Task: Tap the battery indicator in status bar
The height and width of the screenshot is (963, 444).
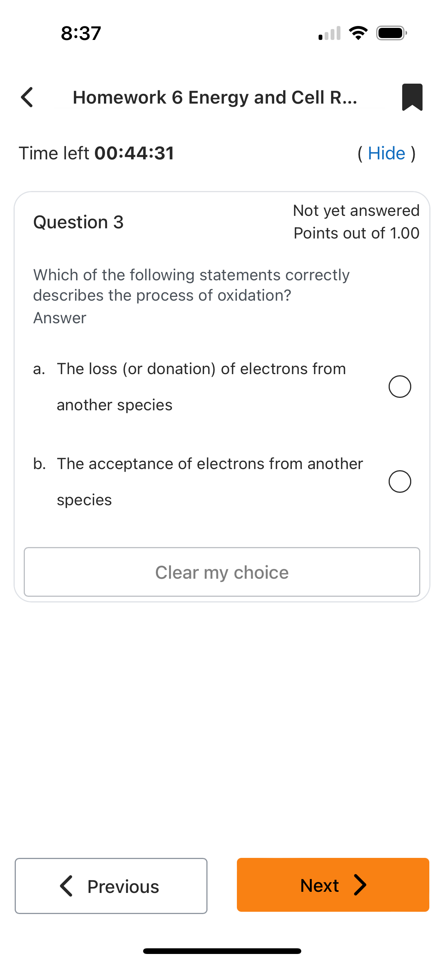Action: tap(391, 33)
